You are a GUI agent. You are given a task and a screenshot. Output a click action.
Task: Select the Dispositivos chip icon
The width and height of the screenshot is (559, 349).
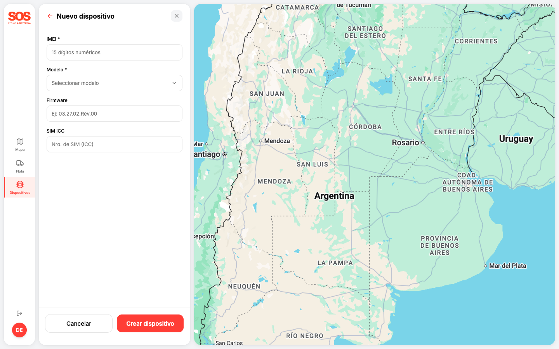point(20,185)
